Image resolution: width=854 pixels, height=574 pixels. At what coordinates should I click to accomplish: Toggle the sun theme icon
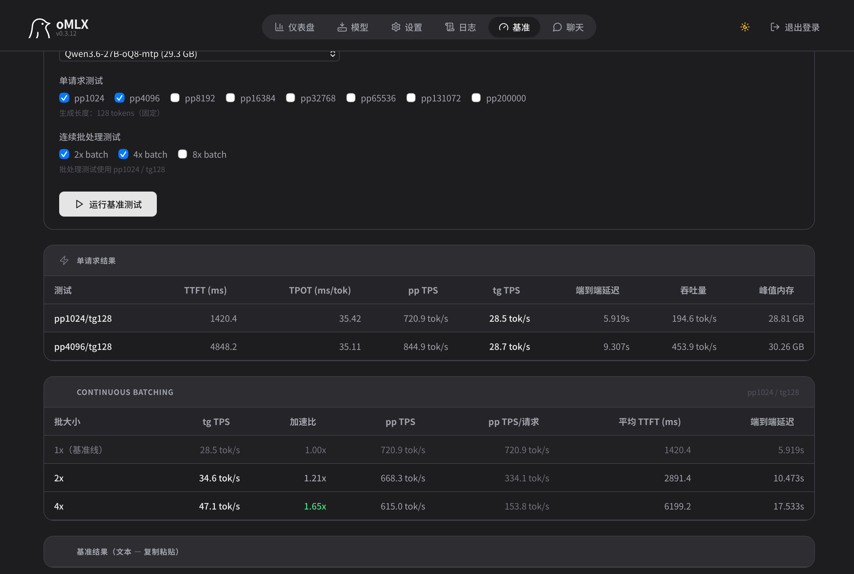tap(744, 27)
